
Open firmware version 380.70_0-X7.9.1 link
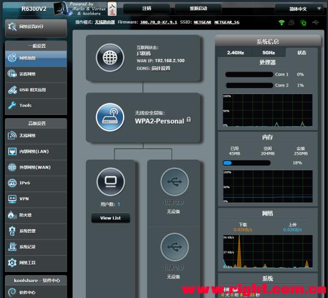coord(159,22)
